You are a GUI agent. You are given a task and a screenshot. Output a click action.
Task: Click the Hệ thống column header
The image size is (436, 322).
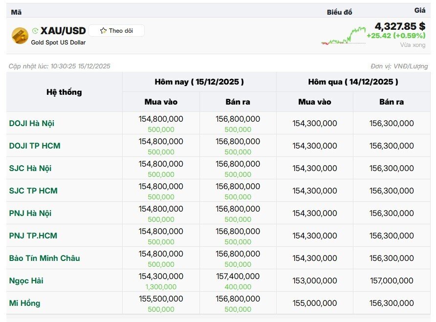pyautogui.click(x=64, y=92)
